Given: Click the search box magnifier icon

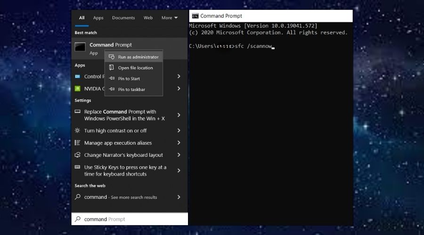Looking at the screenshot, I should pyautogui.click(x=78, y=219).
